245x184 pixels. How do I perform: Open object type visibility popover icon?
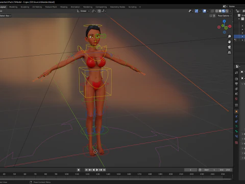click(x=191, y=11)
